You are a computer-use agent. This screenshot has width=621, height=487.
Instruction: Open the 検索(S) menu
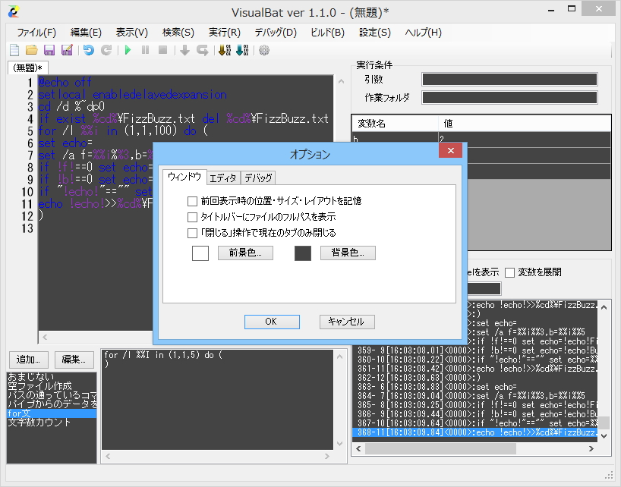pos(178,33)
